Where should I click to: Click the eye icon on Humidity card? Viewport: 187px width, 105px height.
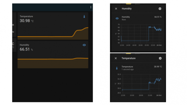[84, 45]
